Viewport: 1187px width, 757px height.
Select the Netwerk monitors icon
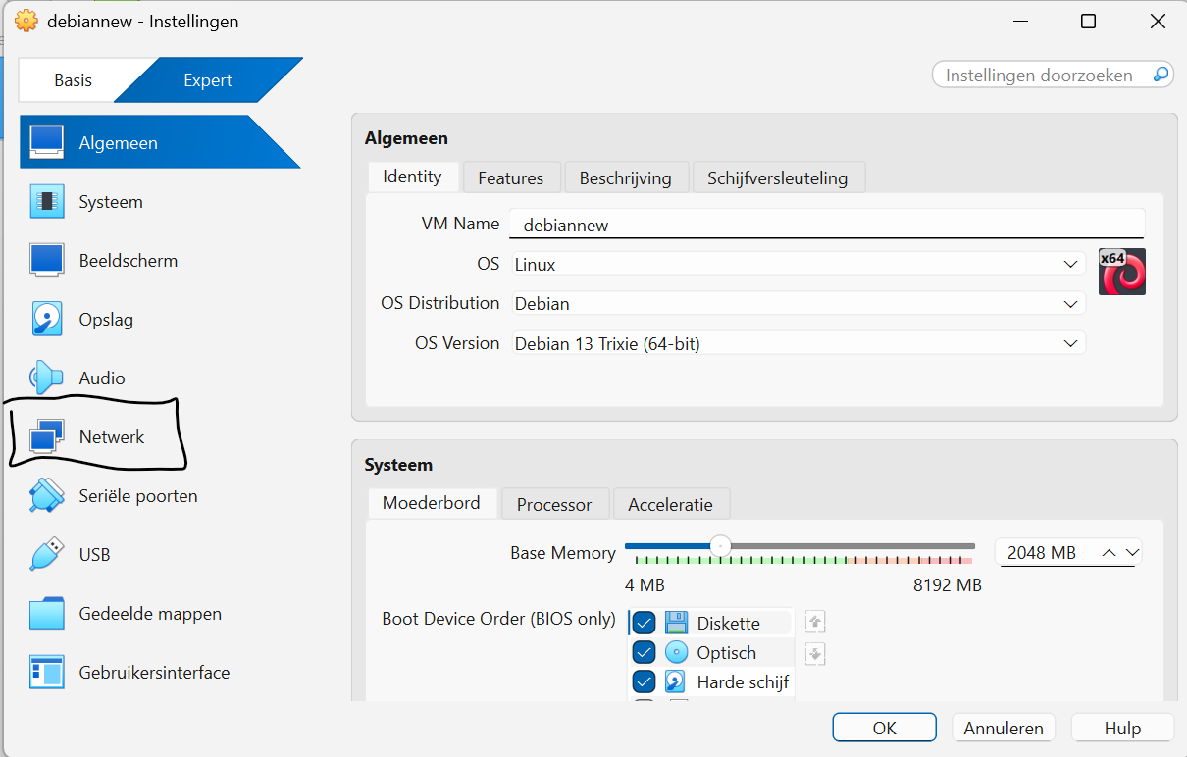46,437
